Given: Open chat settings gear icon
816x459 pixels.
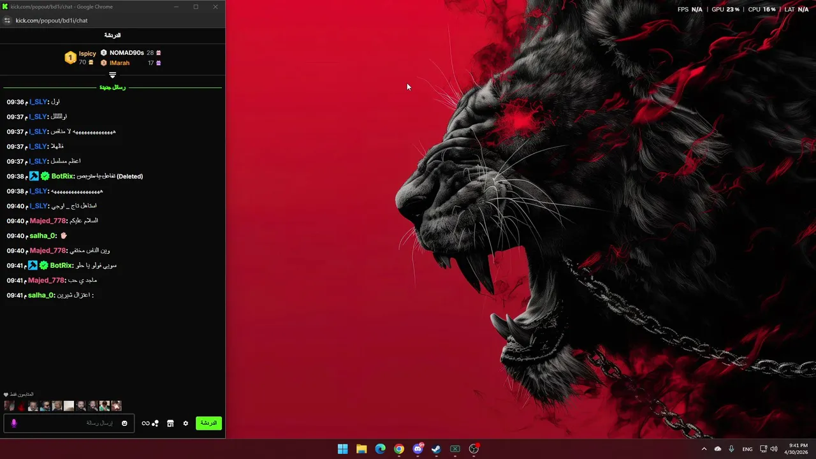Looking at the screenshot, I should (186, 423).
